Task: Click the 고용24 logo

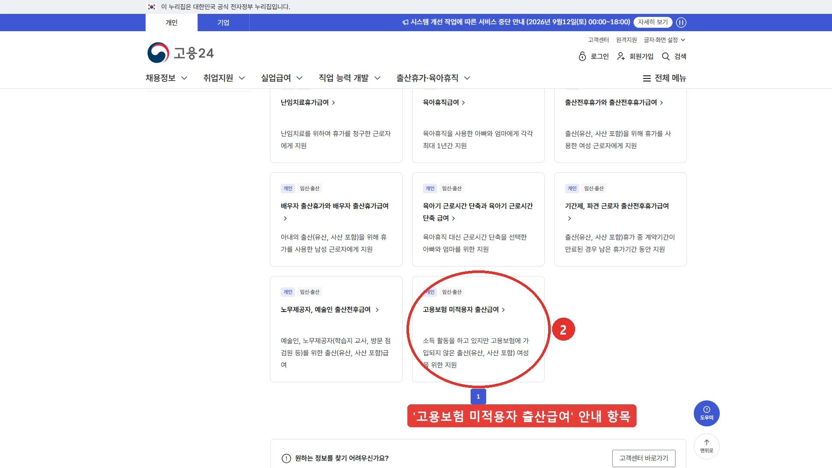Action: point(180,53)
